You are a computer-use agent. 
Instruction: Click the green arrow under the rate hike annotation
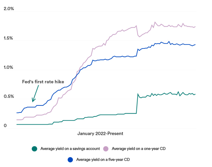coord(35,93)
